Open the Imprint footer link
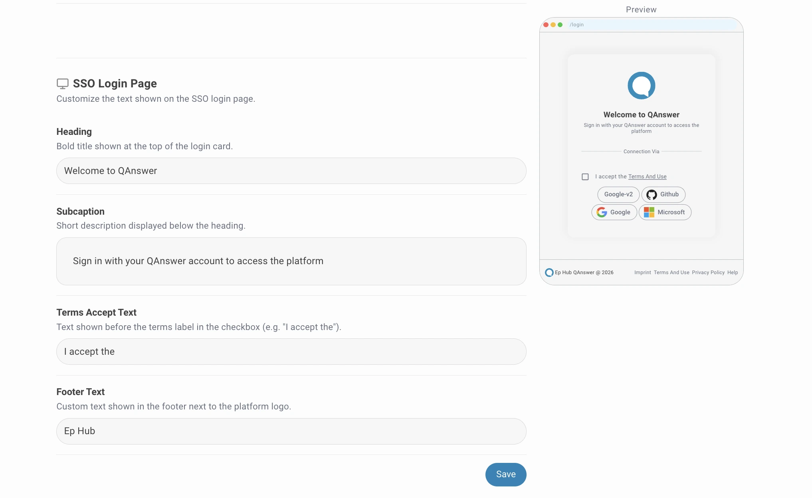Screen dimensions: 812x498 click(642, 273)
